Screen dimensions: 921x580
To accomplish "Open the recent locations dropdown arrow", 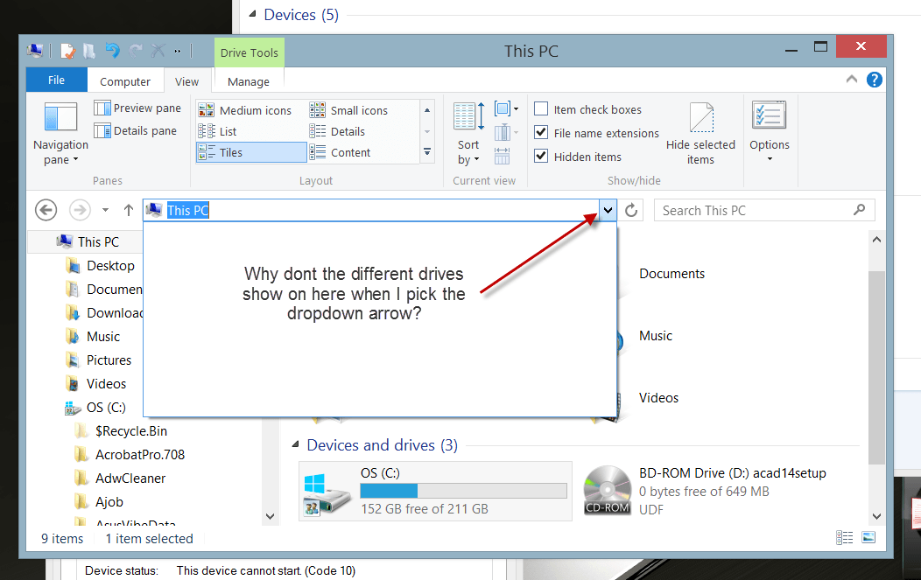I will [x=105, y=210].
